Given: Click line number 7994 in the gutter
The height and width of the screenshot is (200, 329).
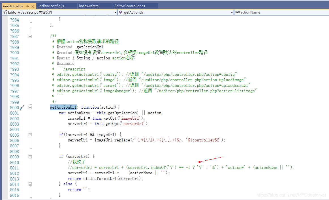Looking at the screenshot, I should click(x=14, y=75).
